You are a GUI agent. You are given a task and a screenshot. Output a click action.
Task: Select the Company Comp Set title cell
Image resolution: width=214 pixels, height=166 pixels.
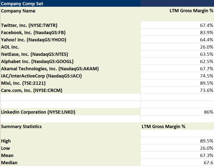point(22,3)
